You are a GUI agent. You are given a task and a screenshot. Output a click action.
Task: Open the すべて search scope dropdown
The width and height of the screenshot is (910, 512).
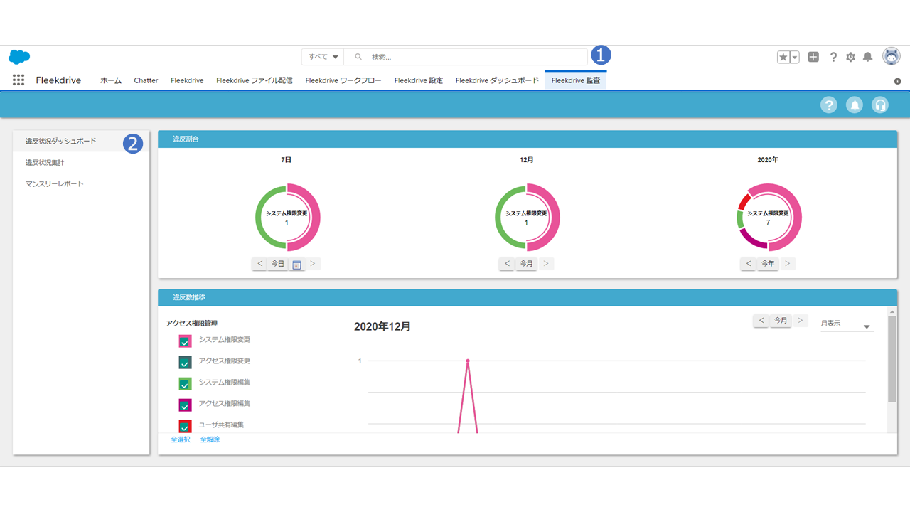pos(323,57)
